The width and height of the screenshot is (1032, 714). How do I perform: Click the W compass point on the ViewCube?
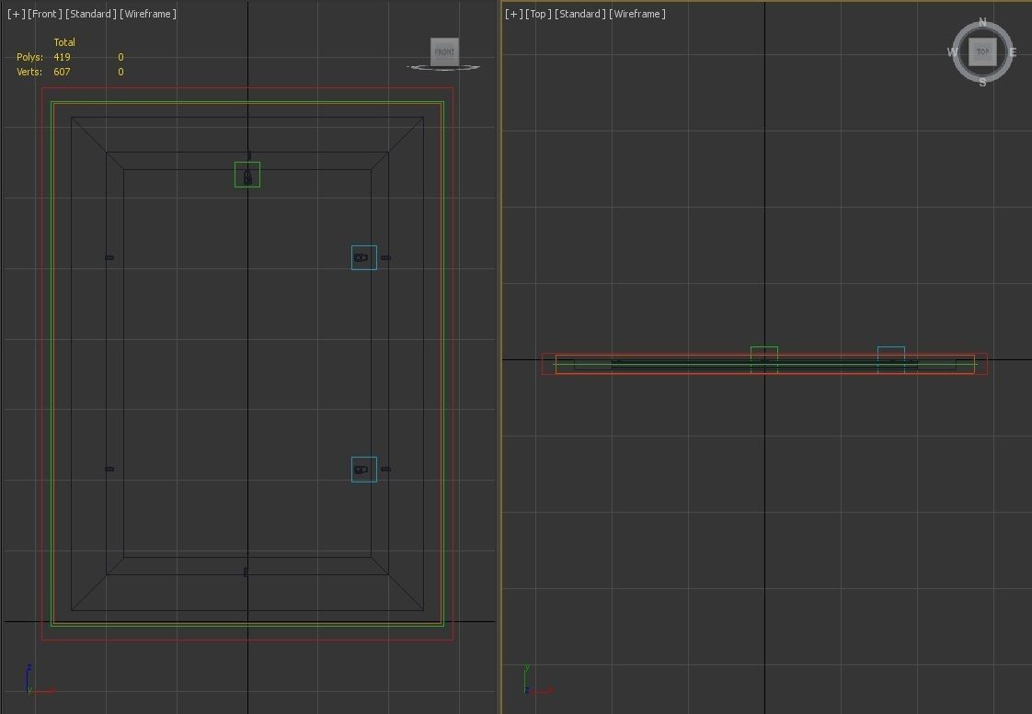[x=952, y=52]
